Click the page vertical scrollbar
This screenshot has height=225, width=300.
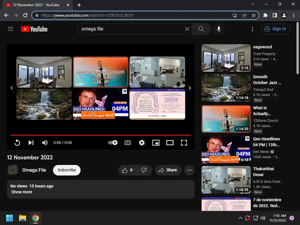pos(298,48)
